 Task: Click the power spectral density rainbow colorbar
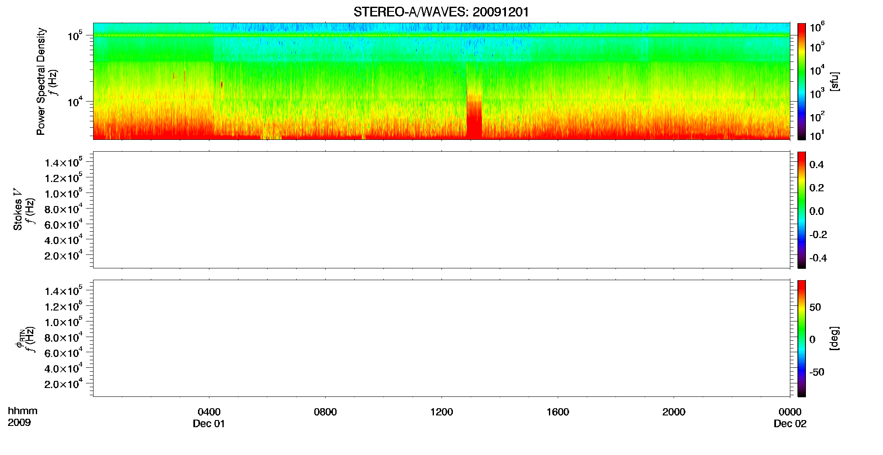(802, 81)
